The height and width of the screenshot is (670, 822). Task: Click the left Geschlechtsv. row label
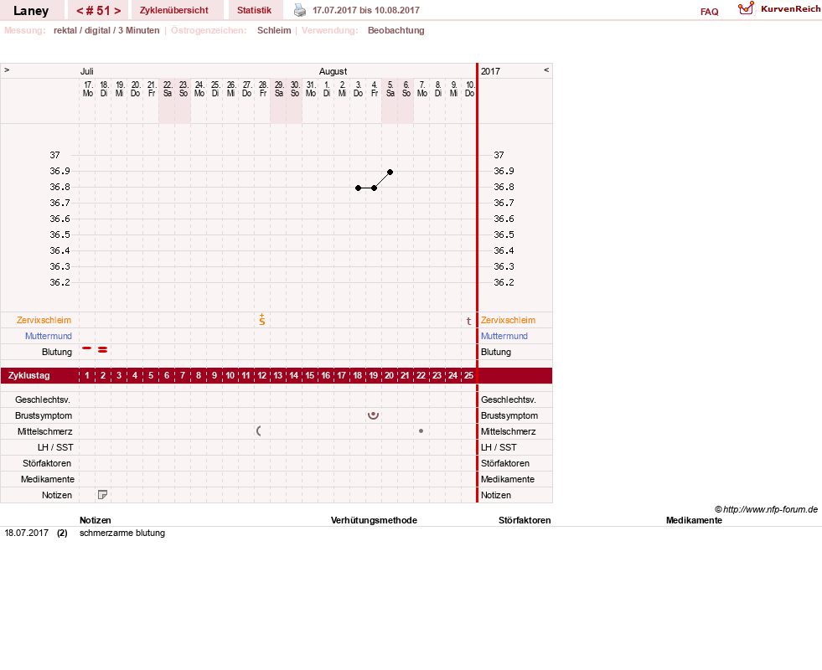click(x=43, y=399)
